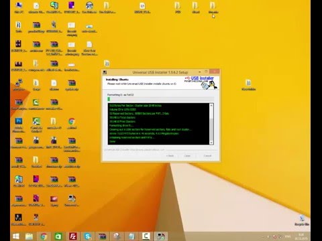This screenshot has height=241, width=322.
Task: Click the Close button beside Cancel
Action: coord(187,155)
